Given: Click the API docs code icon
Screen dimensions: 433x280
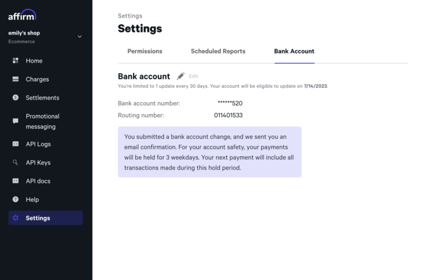Looking at the screenshot, I should click(16, 181).
